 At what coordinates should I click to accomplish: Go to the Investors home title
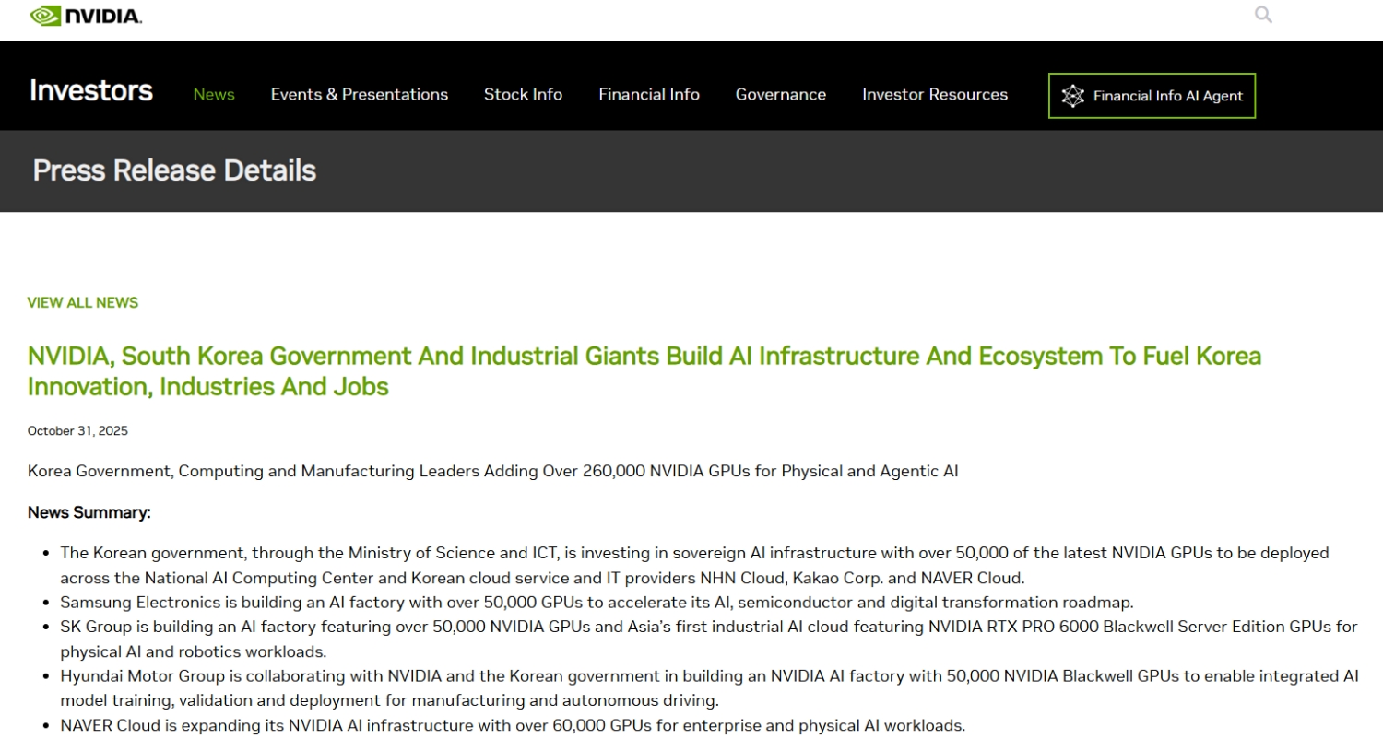91,91
